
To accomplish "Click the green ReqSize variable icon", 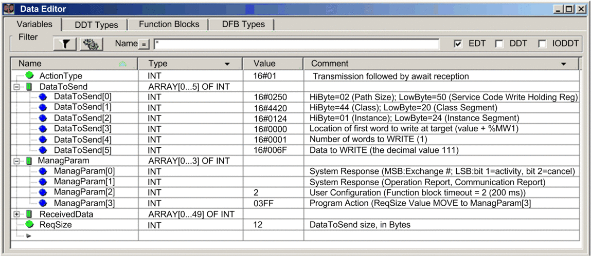I will [x=29, y=224].
